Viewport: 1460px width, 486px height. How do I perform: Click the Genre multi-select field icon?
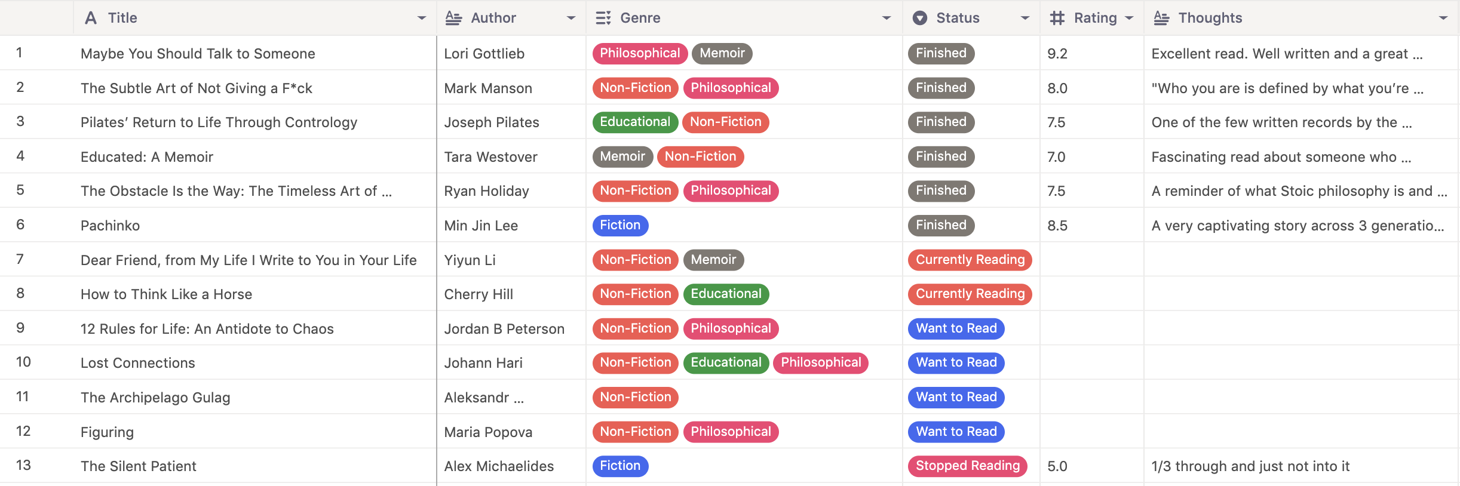603,18
